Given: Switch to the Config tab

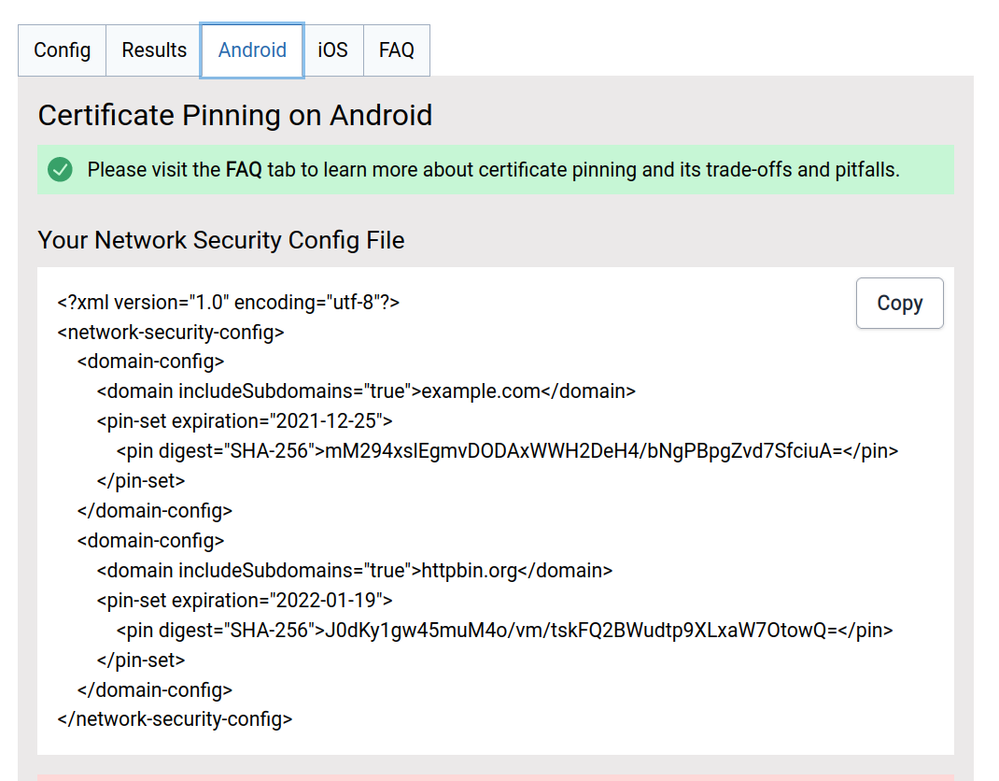Looking at the screenshot, I should pyautogui.click(x=62, y=50).
